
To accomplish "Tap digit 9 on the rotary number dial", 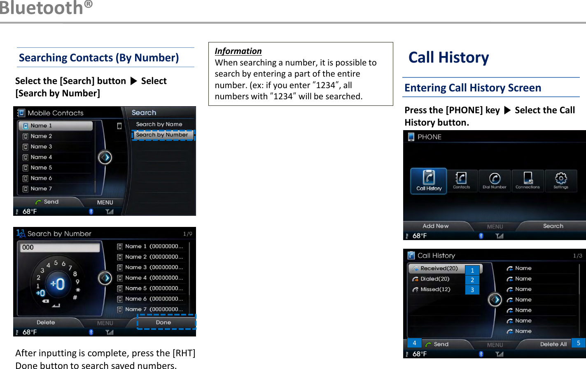I will point(77,282).
